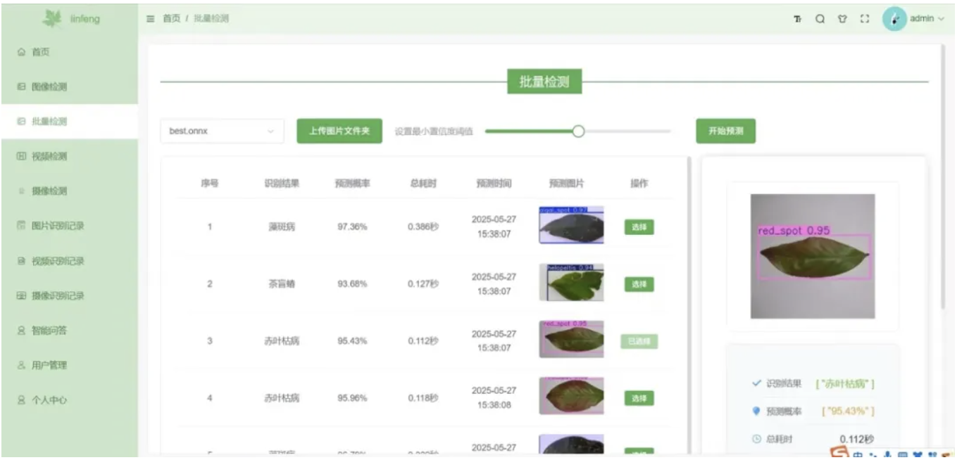Open 个人中心 in the sidebar
This screenshot has height=460, width=969.
69,400
